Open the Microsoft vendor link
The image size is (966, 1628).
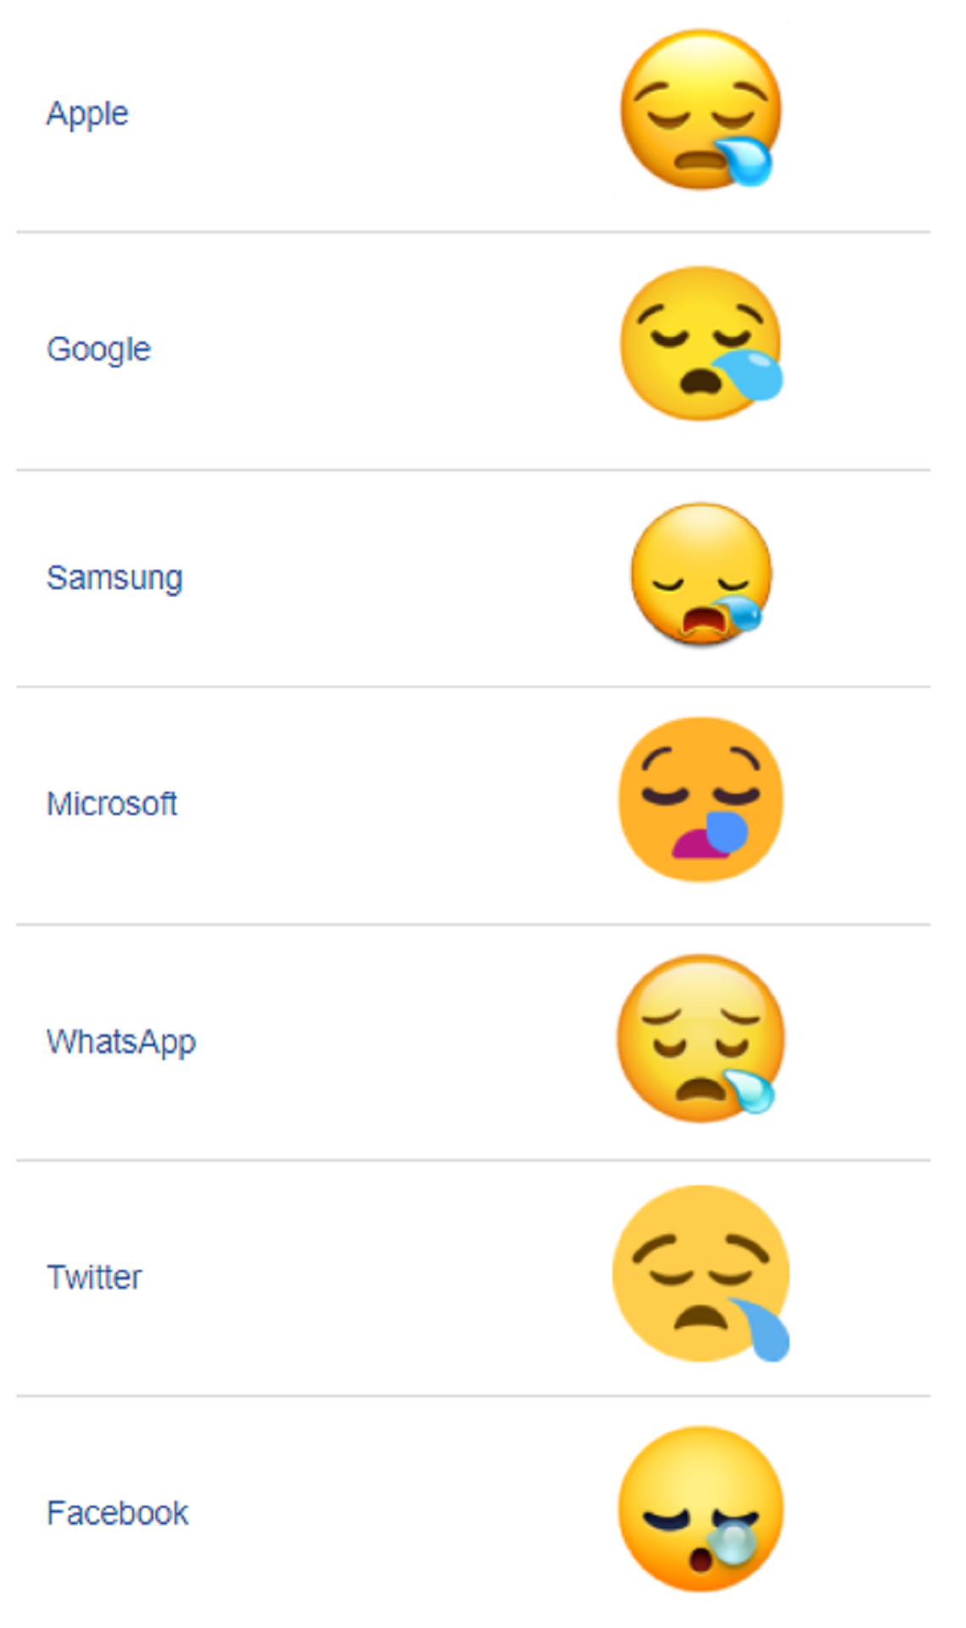point(112,803)
